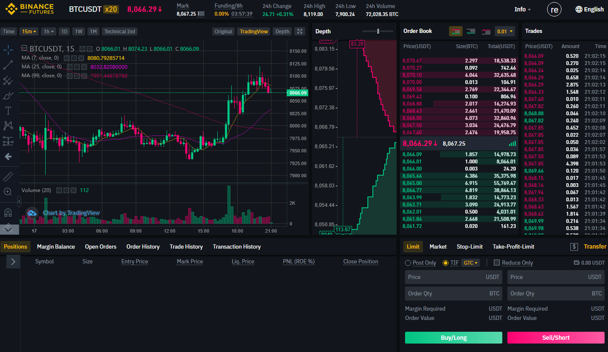608x352 pixels.
Task: Remove the Volume indicator
Action: [73, 191]
